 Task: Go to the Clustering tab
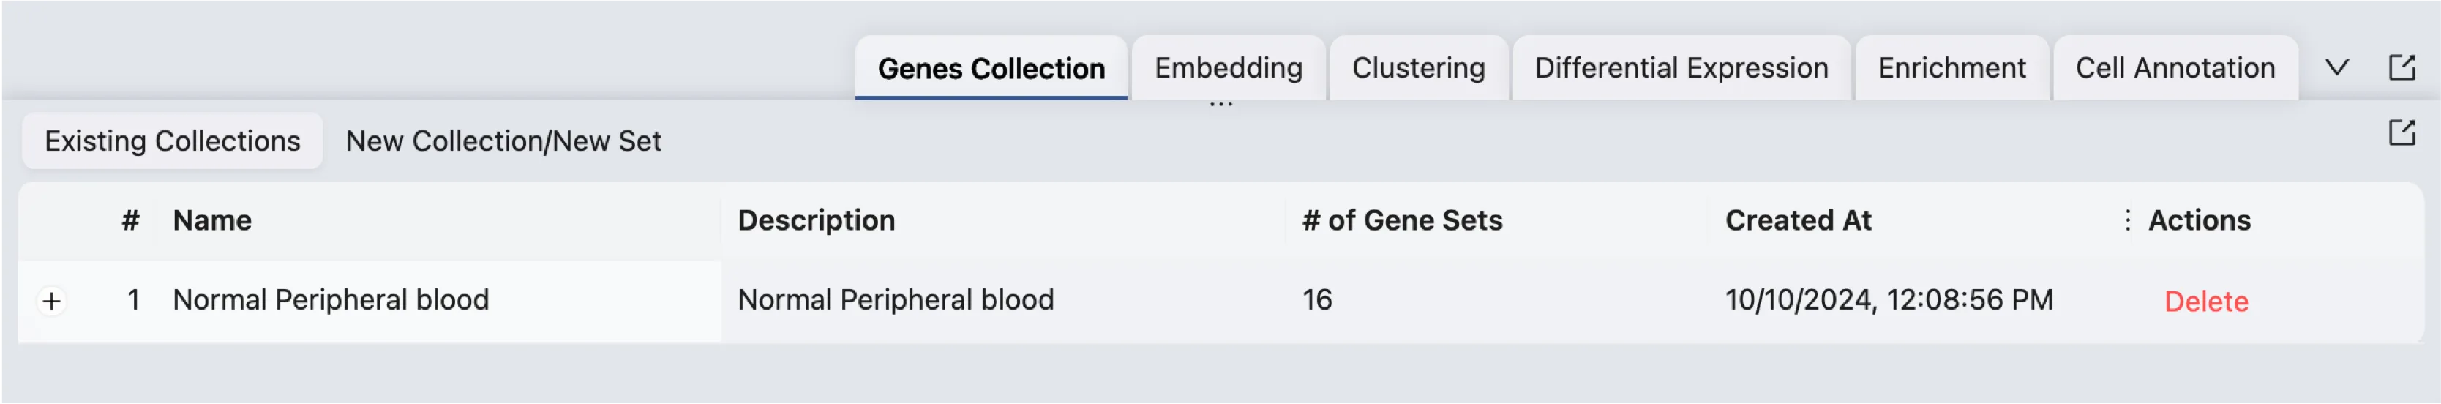pyautogui.click(x=1417, y=68)
